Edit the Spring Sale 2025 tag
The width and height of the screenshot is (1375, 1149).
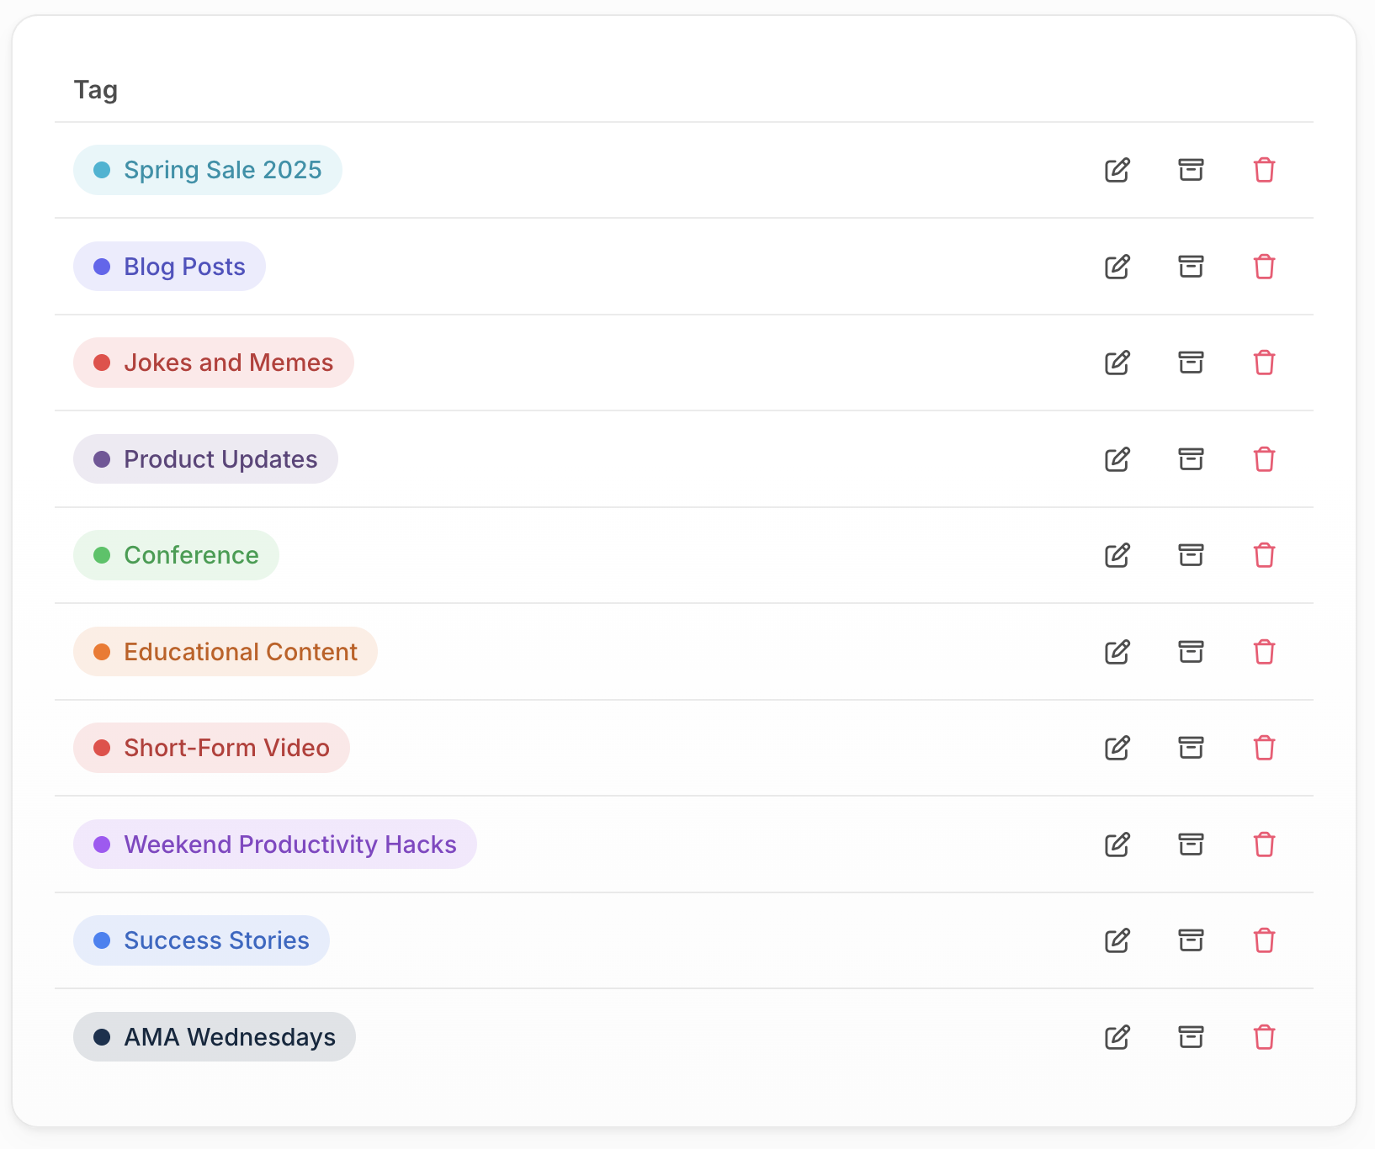coord(1117,170)
